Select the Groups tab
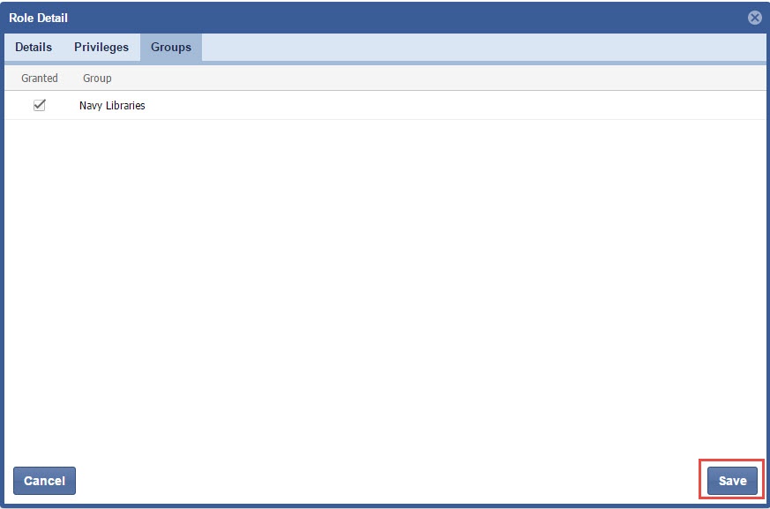Screen dimensions: 770x509 pos(171,48)
